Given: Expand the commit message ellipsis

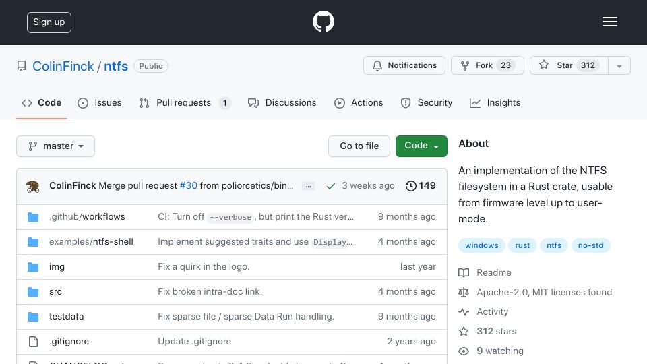Looking at the screenshot, I should [x=308, y=187].
